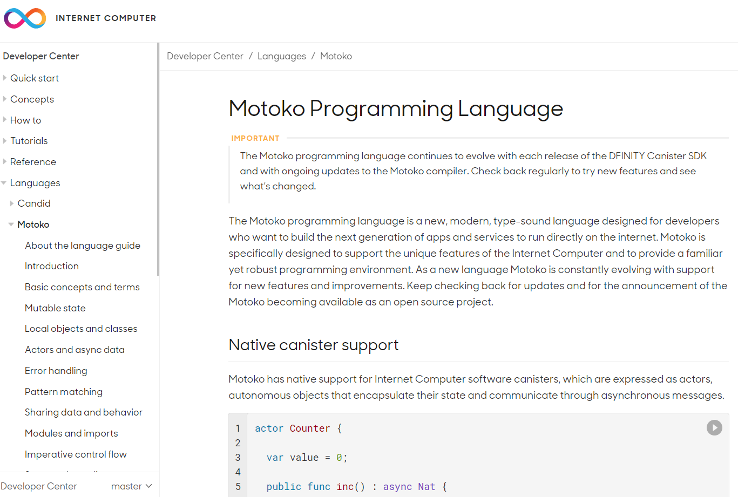Open the Quick start sidebar item
Screen dimensions: 738x497
pos(35,78)
